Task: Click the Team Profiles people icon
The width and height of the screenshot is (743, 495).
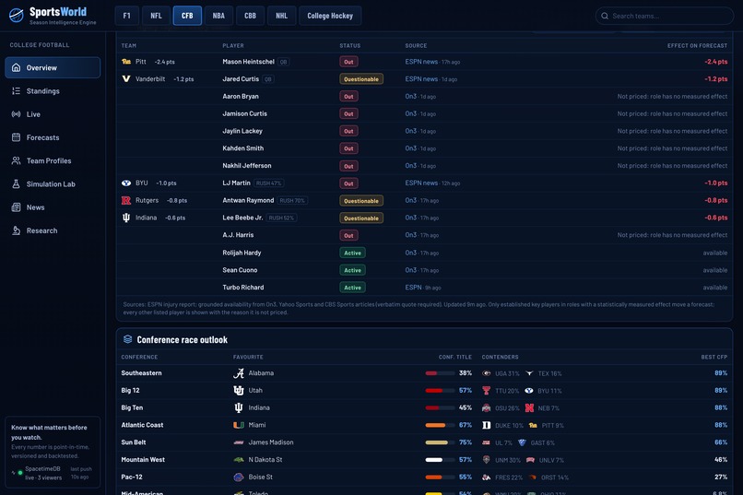Action: click(16, 160)
